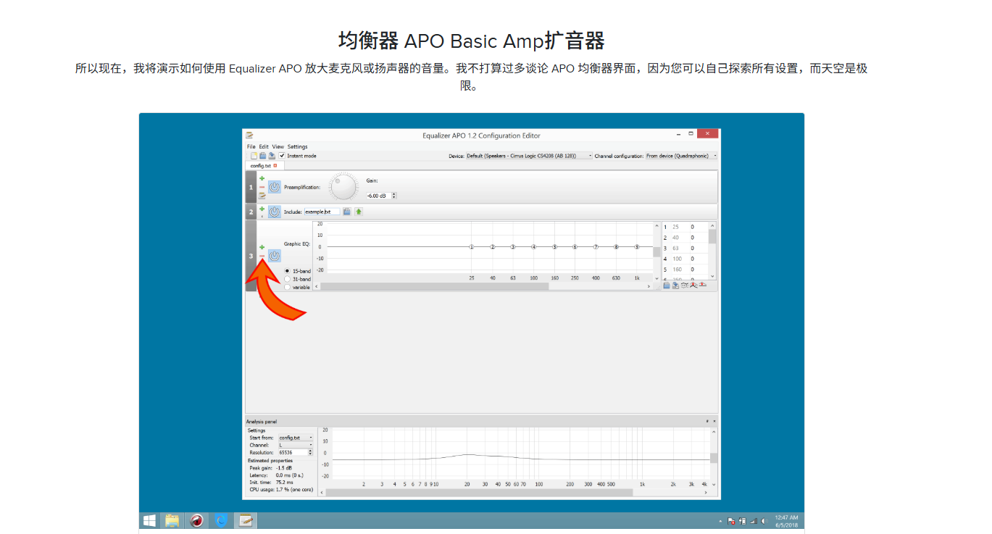Click the edit-text icon in Preamplification row
This screenshot has height=534, width=992.
[x=262, y=196]
